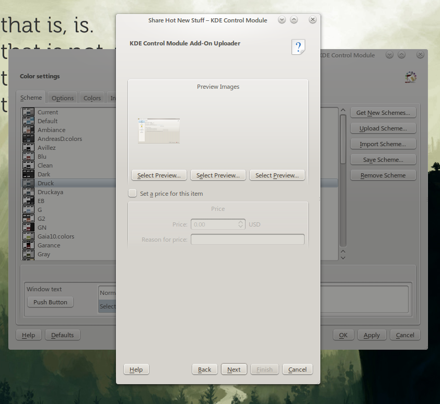Click the Window text preview label
Screen dimensions: 440x404
[44, 289]
